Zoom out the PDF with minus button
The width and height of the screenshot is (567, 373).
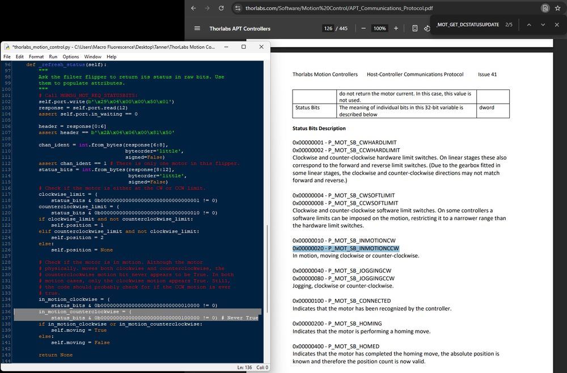(x=363, y=28)
